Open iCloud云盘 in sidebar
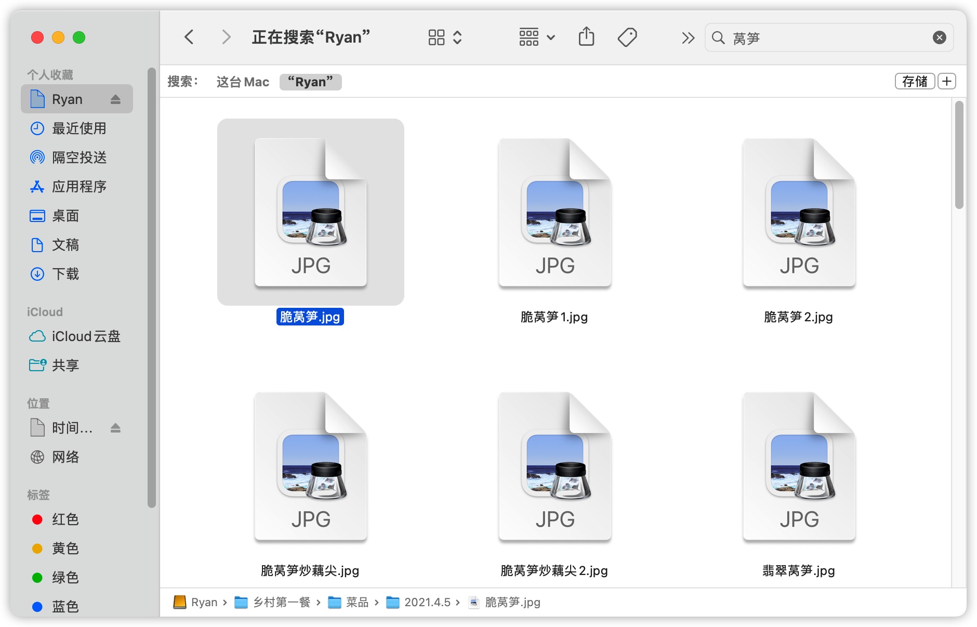The height and width of the screenshot is (627, 977). tap(86, 336)
